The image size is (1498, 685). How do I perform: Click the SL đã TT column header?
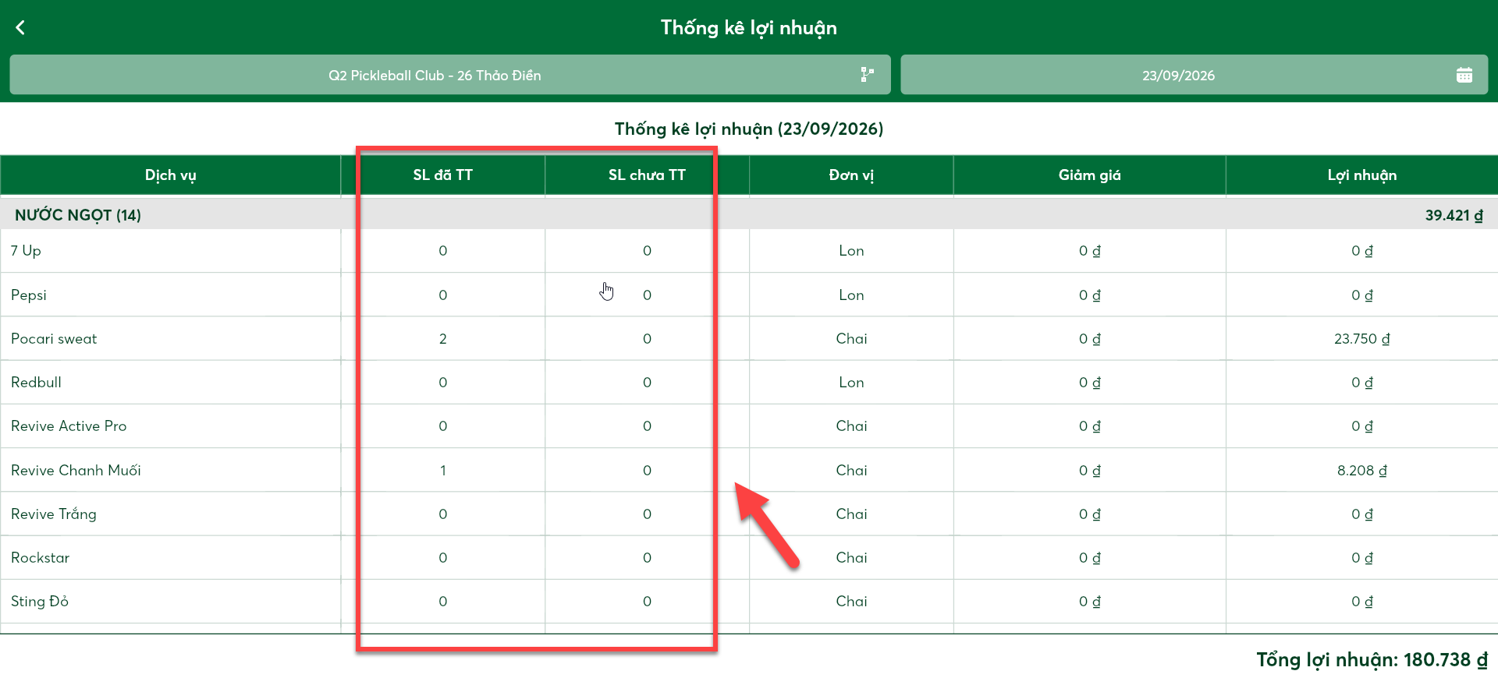pos(442,175)
